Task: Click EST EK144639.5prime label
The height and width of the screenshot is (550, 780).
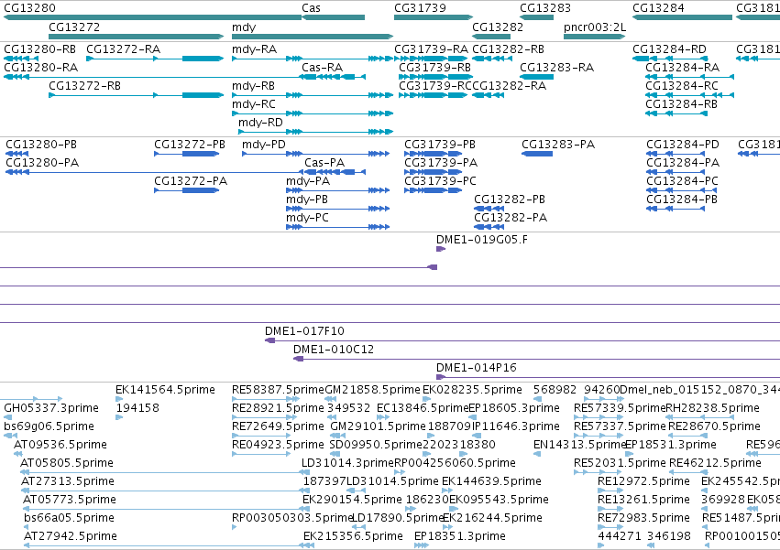Action: pyautogui.click(x=491, y=481)
